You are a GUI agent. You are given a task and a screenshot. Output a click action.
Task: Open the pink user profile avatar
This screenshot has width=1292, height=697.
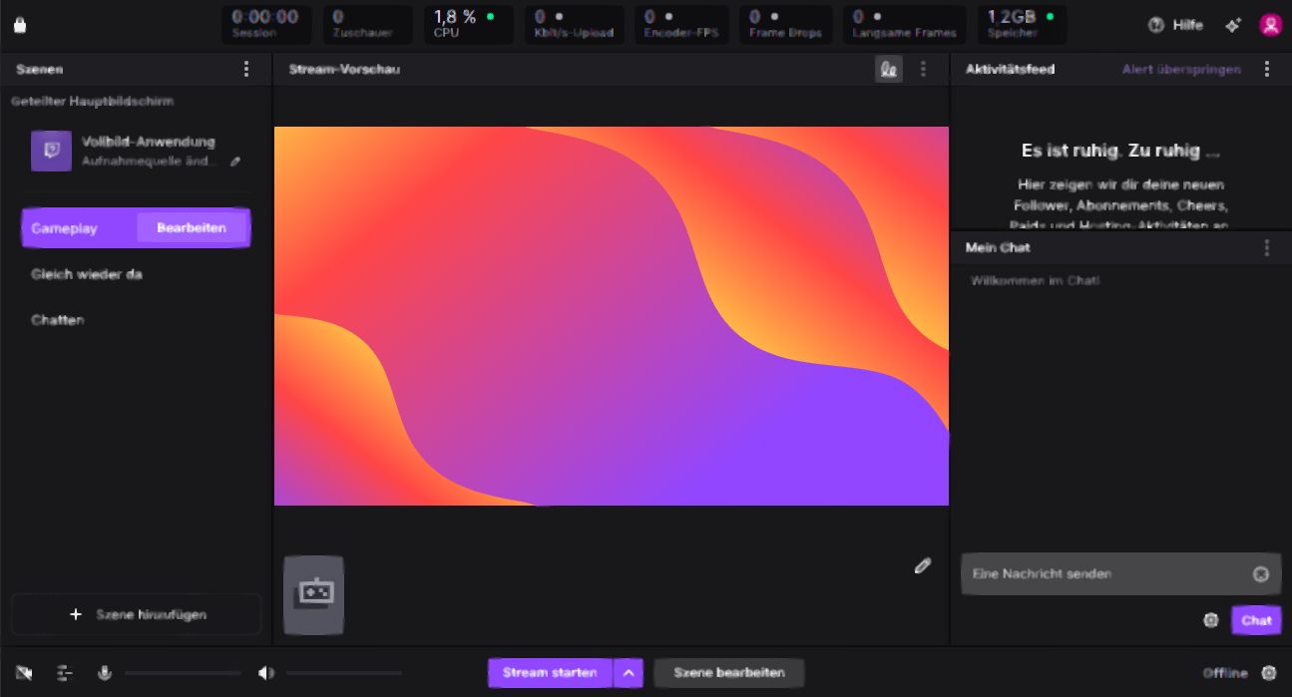pyautogui.click(x=1270, y=26)
